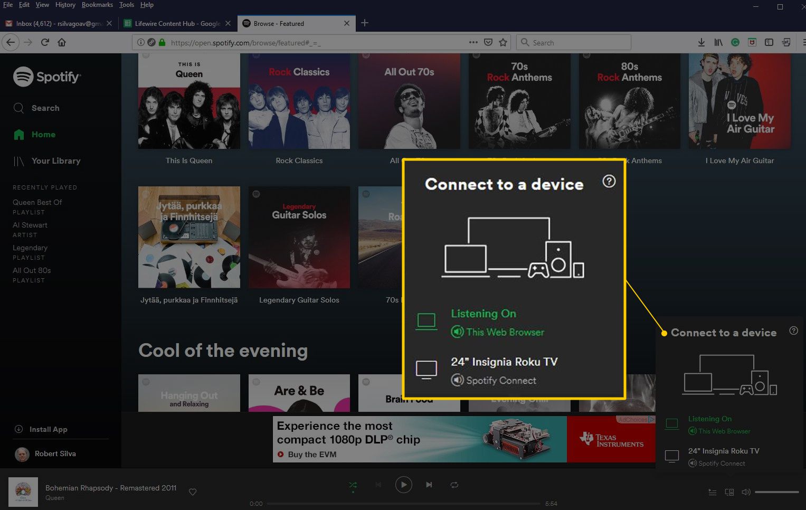Open the page actions ellipsis menu
Viewport: 806px width, 510px height.
click(x=473, y=42)
